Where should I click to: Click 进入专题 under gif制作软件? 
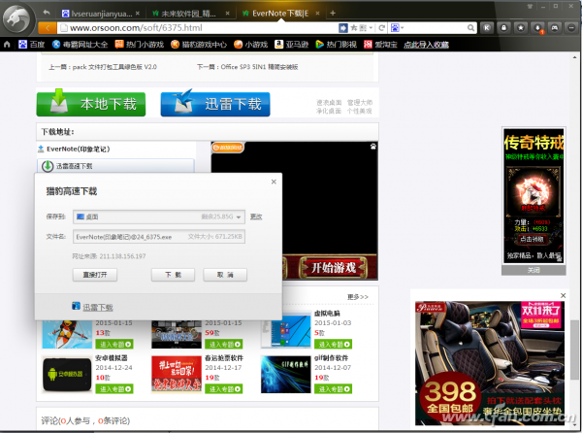334,388
